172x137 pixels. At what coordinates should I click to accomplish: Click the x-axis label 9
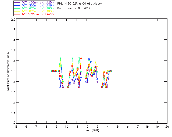56,127
